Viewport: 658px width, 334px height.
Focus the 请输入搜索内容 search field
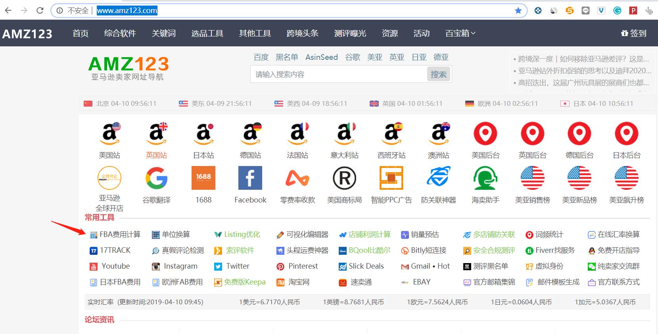click(x=338, y=74)
